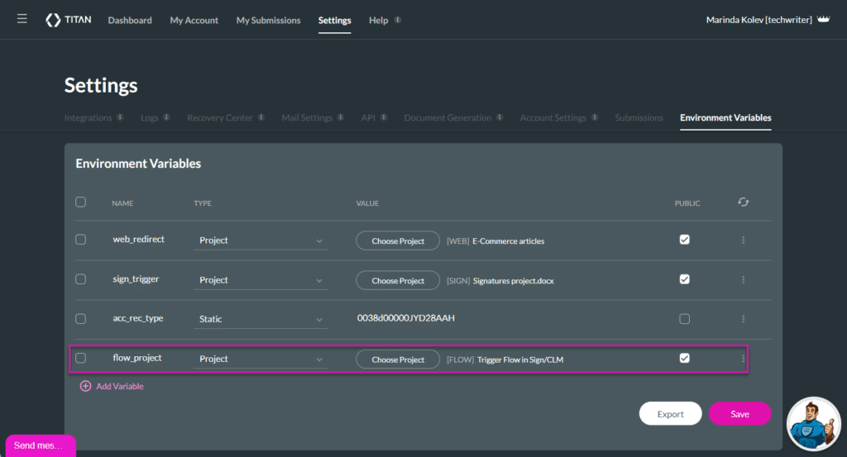Image resolution: width=847 pixels, height=457 pixels.
Task: Enable Public checkbox for acc_rec_type
Action: coord(684,319)
